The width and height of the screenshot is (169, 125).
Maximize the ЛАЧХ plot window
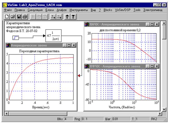click(152, 24)
